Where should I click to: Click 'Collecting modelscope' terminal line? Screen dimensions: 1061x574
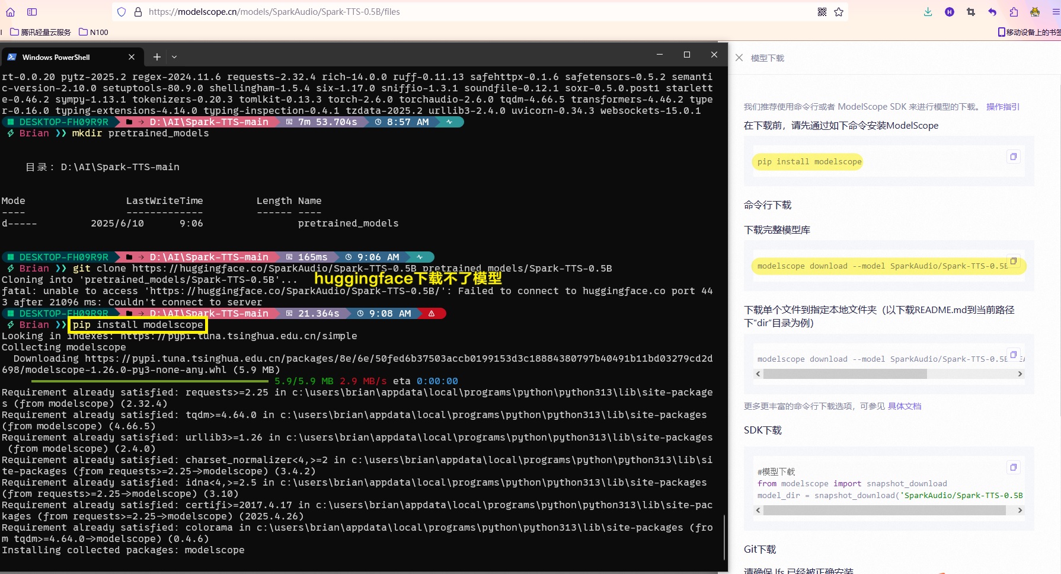[63, 347]
